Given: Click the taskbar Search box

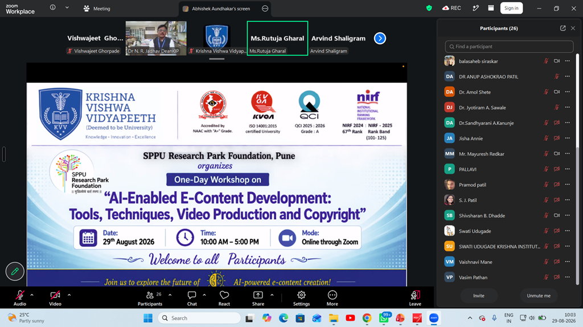Looking at the screenshot, I should (199, 318).
